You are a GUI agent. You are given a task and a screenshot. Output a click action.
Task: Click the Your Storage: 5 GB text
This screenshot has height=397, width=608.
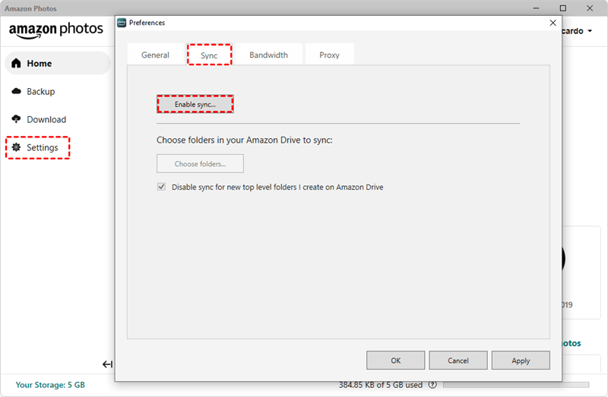[50, 385]
